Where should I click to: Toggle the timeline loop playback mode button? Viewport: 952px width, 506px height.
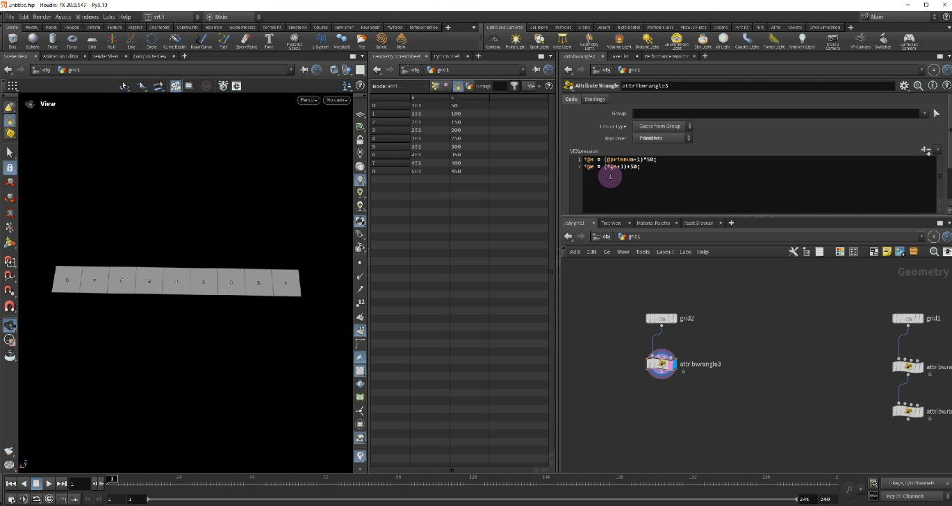coord(36,498)
